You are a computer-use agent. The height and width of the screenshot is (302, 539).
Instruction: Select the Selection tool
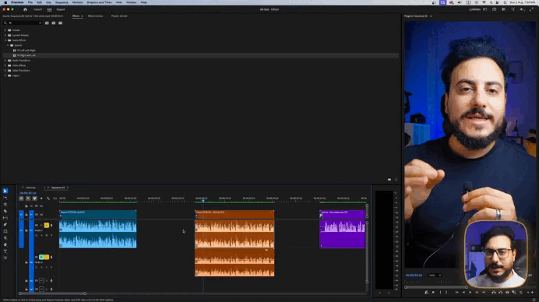click(5, 191)
